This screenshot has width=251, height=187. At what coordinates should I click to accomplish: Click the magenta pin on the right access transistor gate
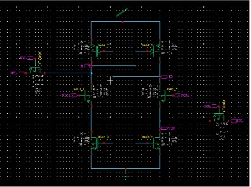[181, 96]
